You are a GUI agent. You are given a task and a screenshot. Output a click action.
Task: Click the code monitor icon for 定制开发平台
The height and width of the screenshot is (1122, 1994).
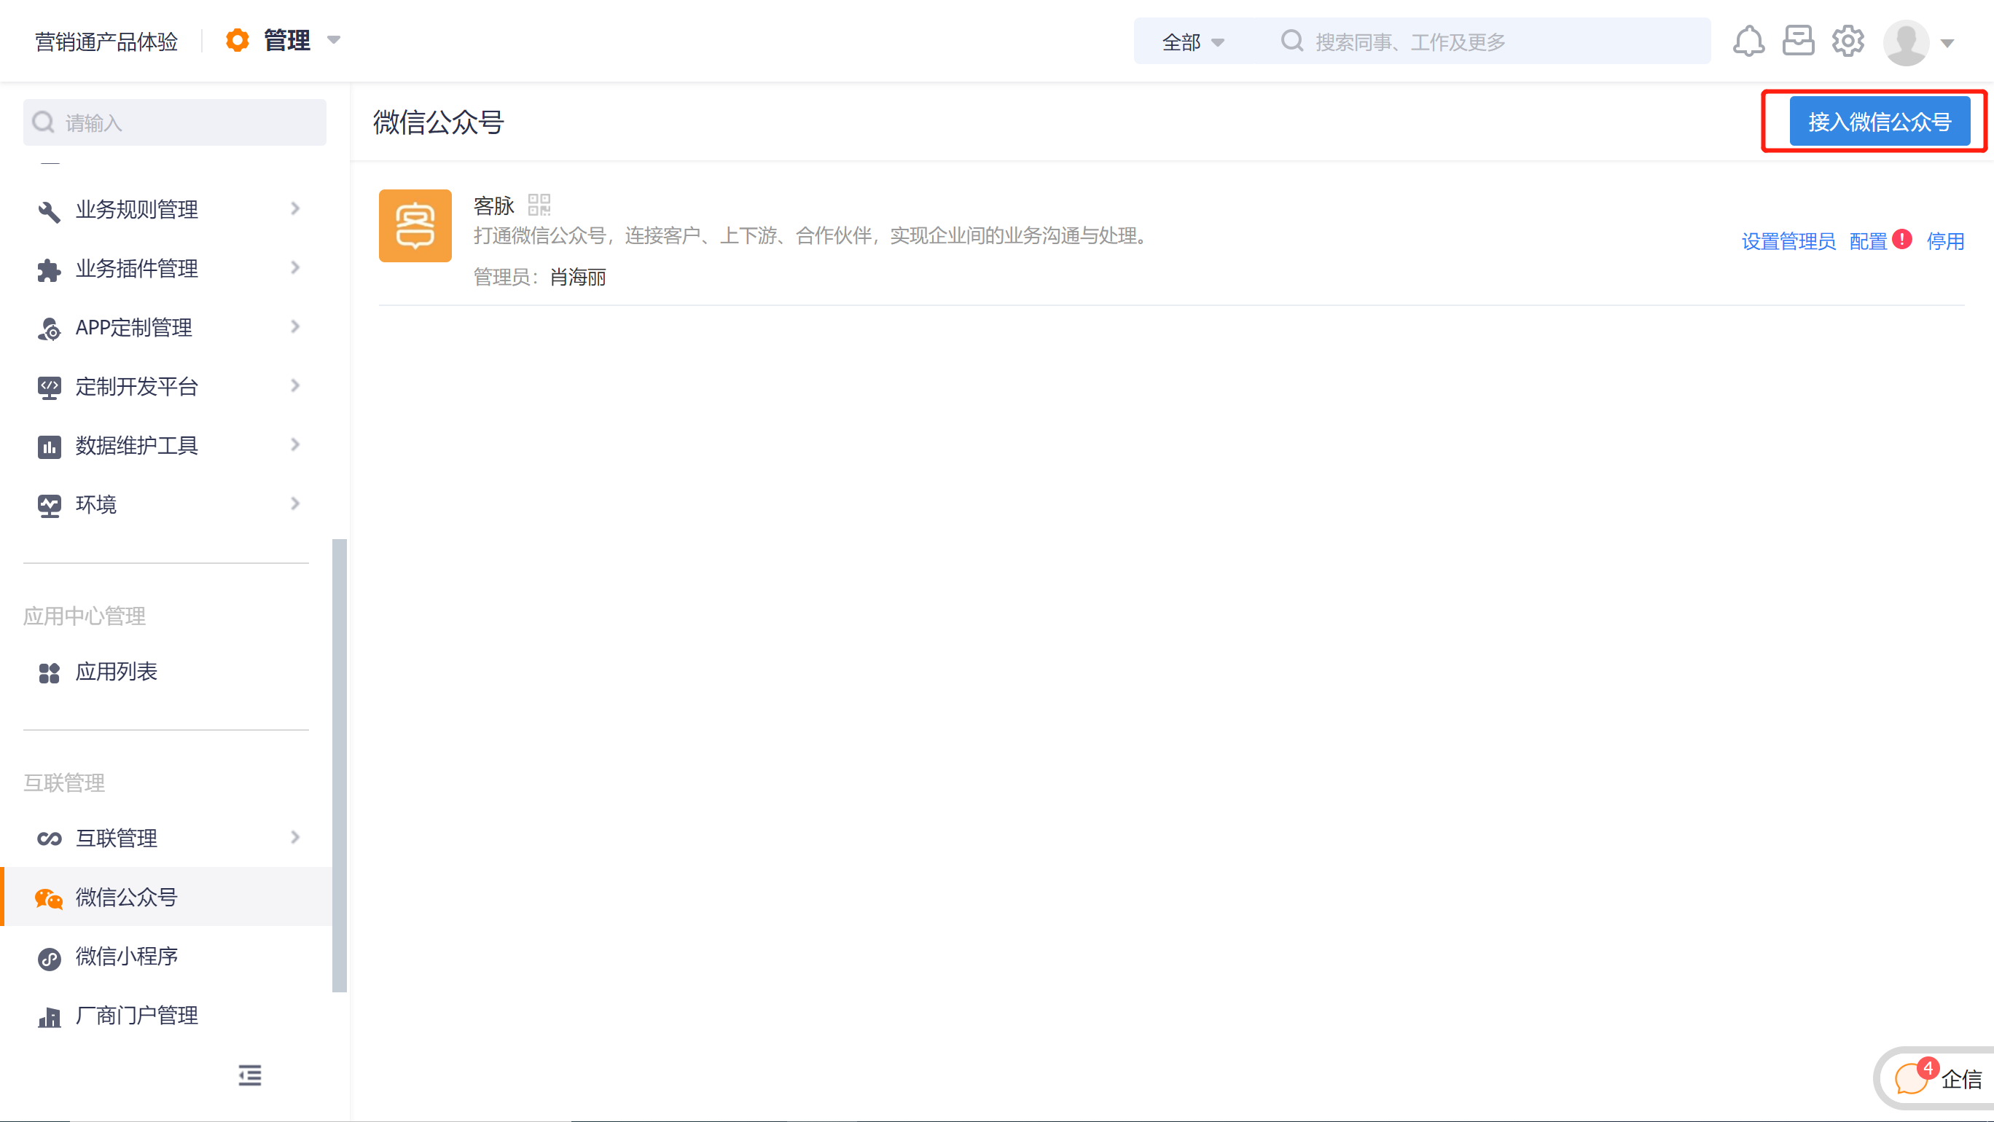(x=50, y=387)
